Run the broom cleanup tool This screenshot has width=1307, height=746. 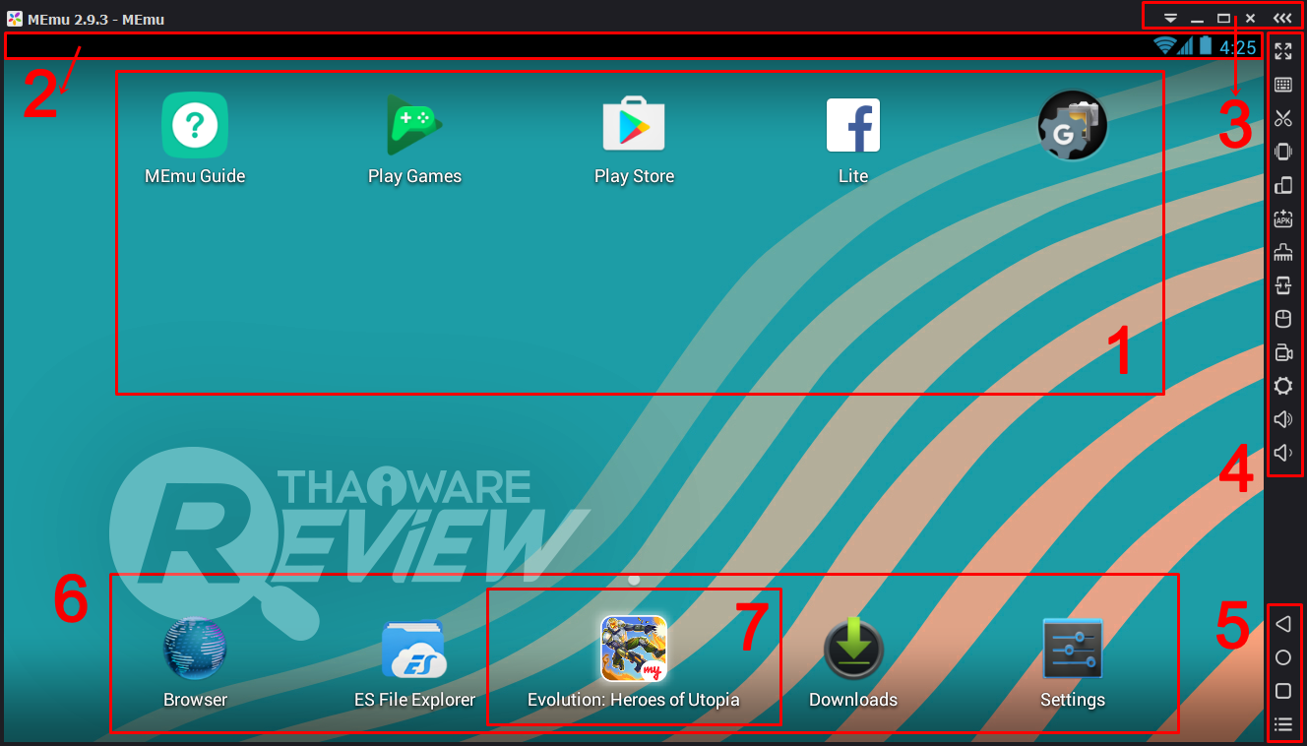1283,252
